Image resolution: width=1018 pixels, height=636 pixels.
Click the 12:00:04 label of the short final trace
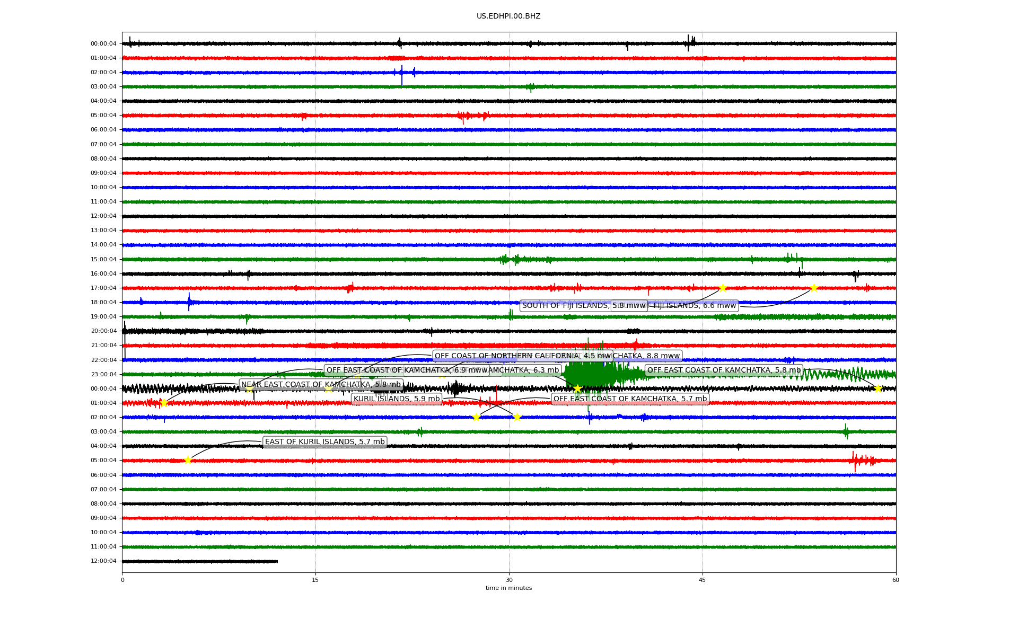click(103, 561)
